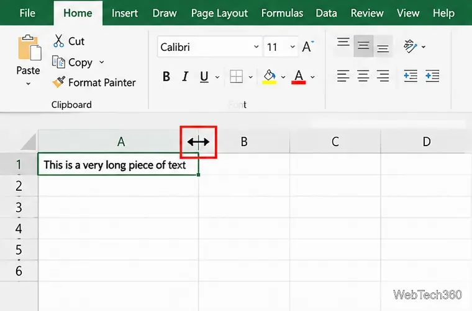The height and width of the screenshot is (311, 472).
Task: Switch to the Draw tab
Action: click(165, 13)
